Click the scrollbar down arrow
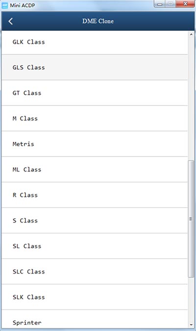 [191, 325]
